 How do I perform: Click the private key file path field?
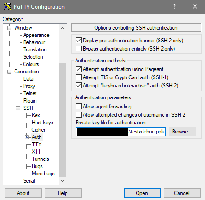pos(121,132)
